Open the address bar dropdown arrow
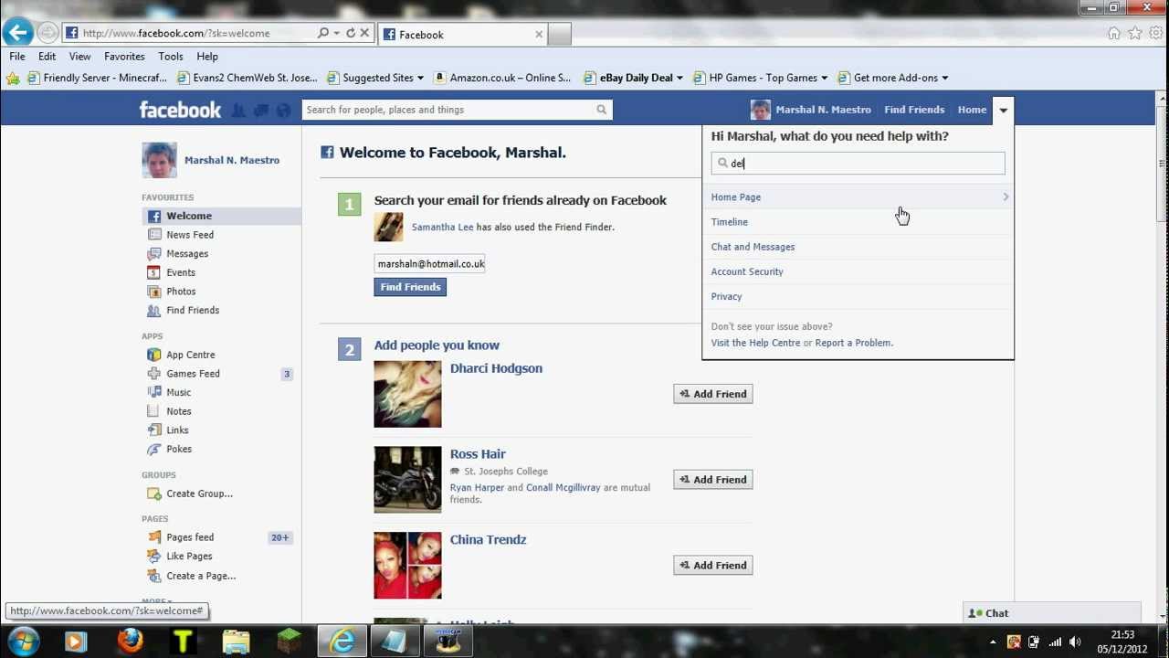The height and width of the screenshot is (658, 1169). pyautogui.click(x=337, y=33)
